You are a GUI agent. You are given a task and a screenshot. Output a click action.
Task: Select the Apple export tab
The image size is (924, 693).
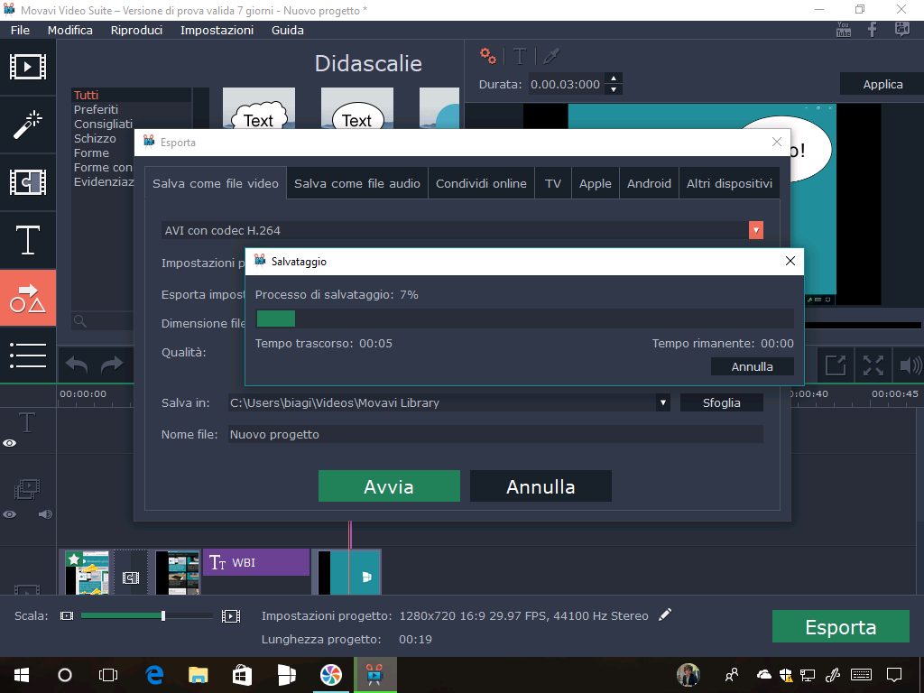[596, 183]
